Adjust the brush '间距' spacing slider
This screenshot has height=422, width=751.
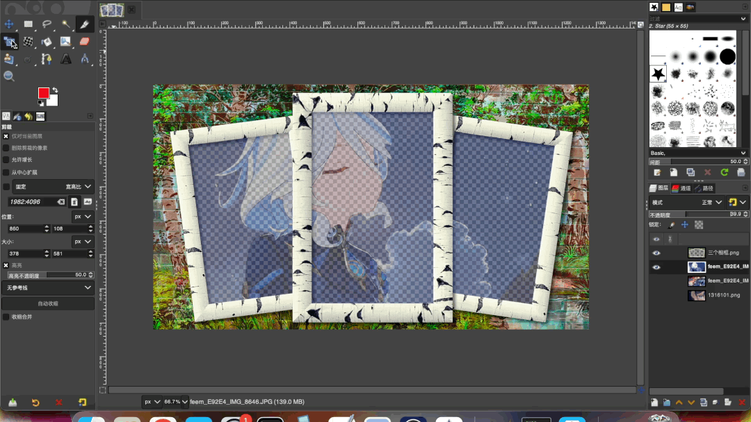[698, 162]
